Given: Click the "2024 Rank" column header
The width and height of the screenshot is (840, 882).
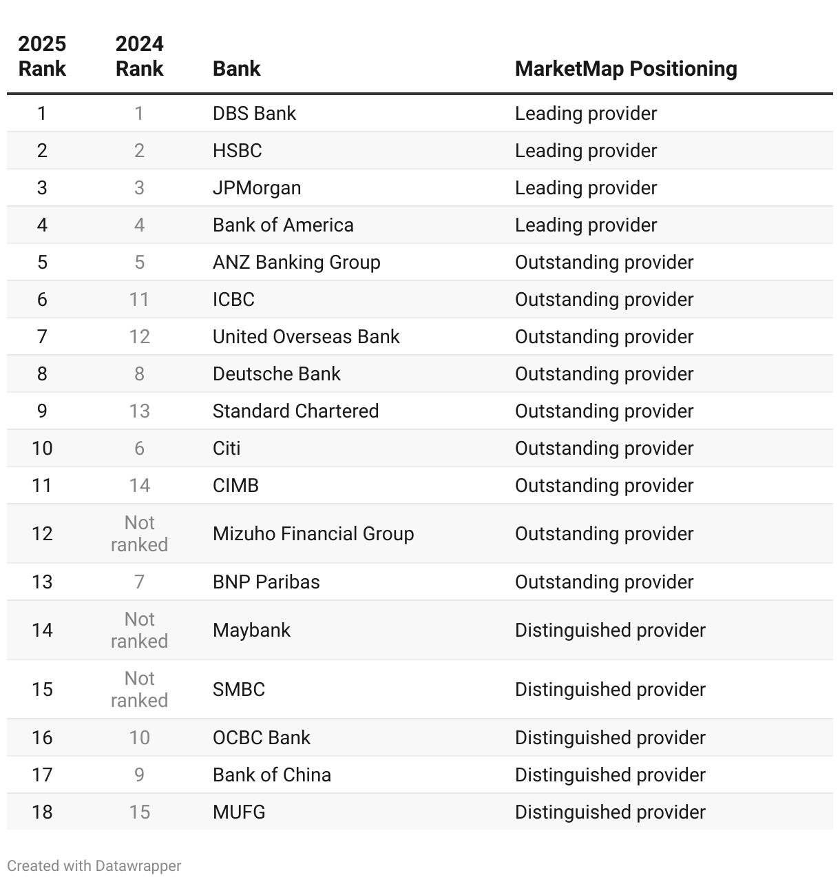Looking at the screenshot, I should [139, 57].
